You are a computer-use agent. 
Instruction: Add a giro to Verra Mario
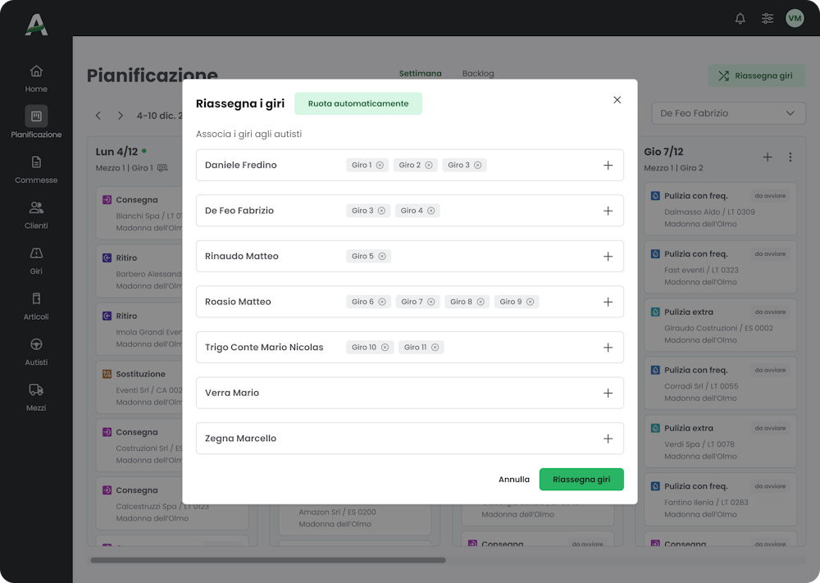[x=608, y=393]
